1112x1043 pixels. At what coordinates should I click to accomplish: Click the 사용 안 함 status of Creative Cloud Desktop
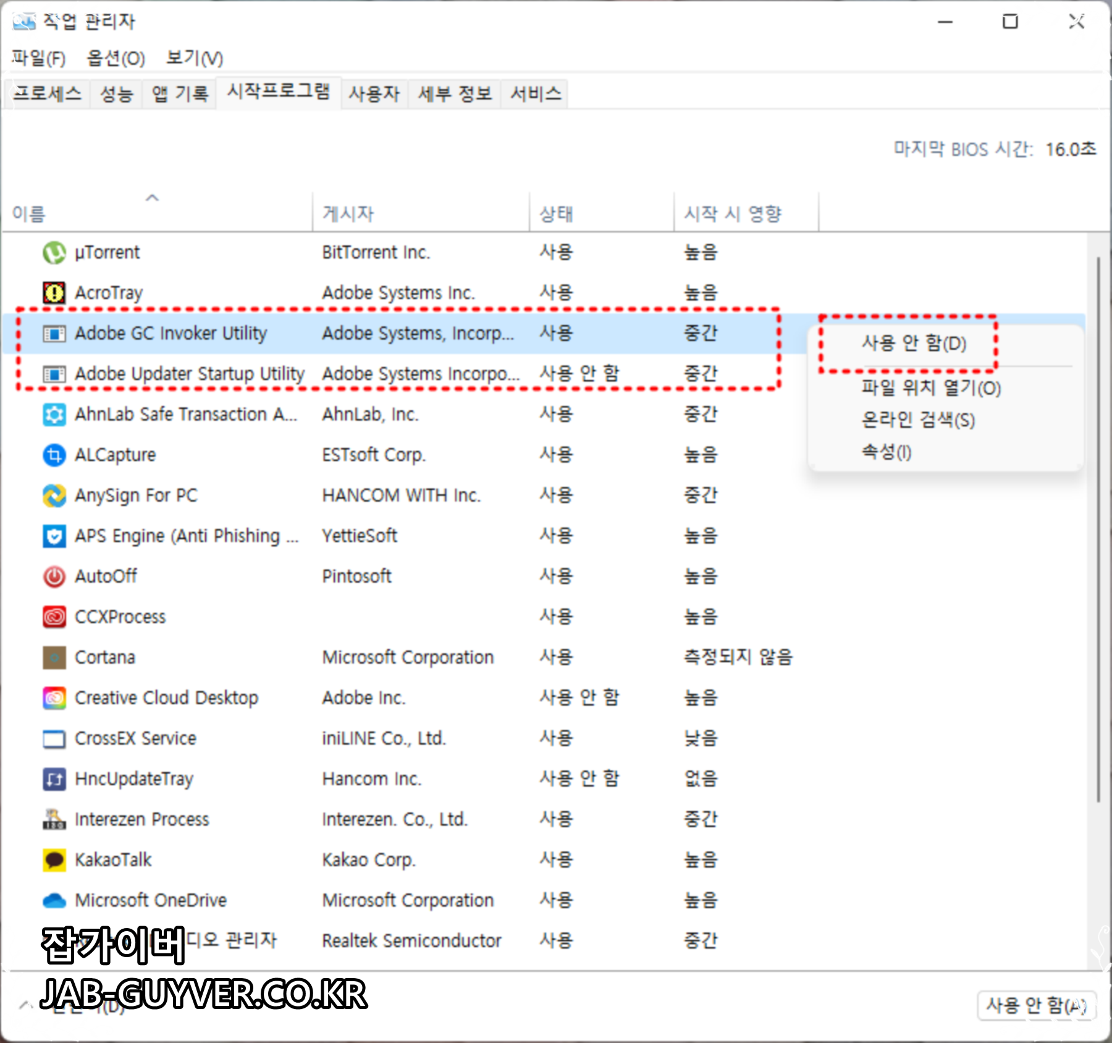[579, 698]
